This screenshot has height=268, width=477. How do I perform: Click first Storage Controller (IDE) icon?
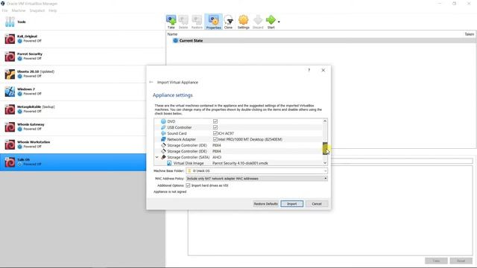163,145
